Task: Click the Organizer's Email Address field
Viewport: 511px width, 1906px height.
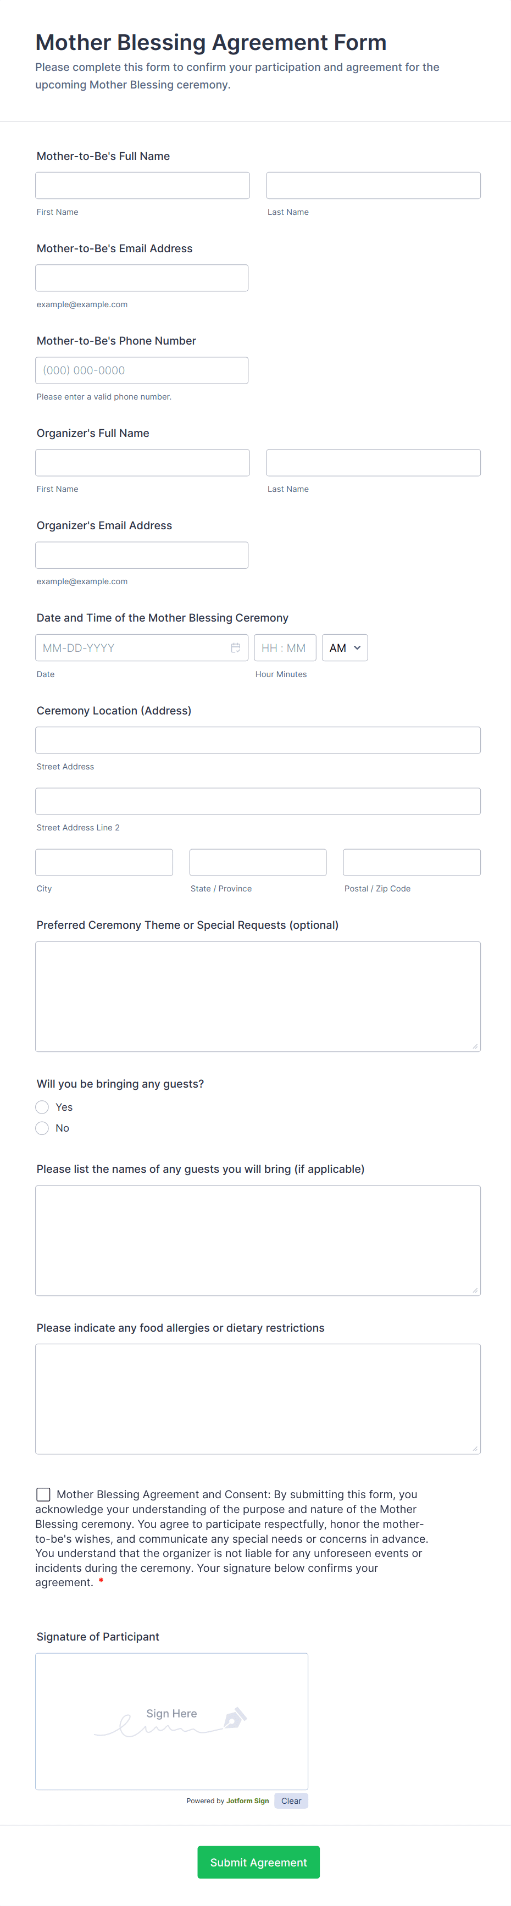Action: click(x=141, y=555)
